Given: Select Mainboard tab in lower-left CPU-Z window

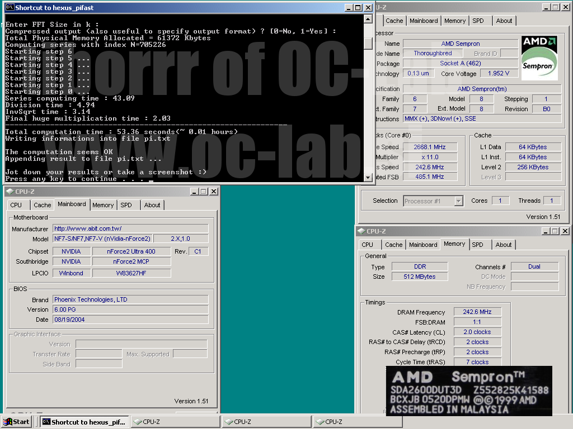Looking at the screenshot, I should coord(72,204).
